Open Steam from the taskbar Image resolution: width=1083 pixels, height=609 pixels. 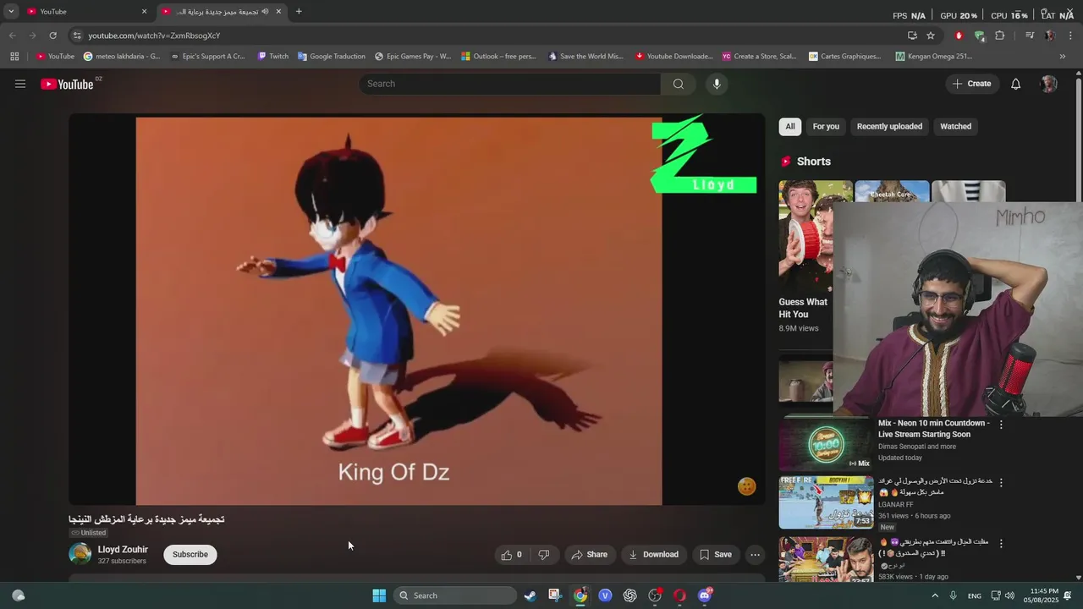(x=530, y=595)
